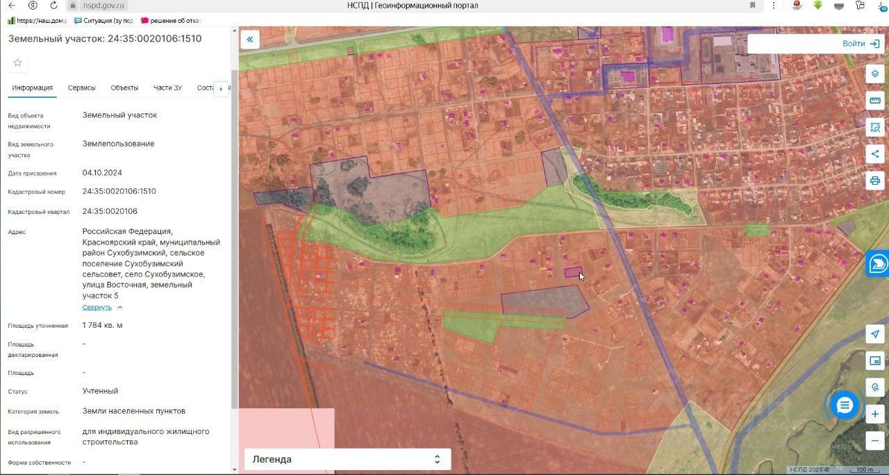This screenshot has height=475, width=889.
Task: Click the 'для индивидуального жилищного строительства' value
Action: [x=146, y=437]
